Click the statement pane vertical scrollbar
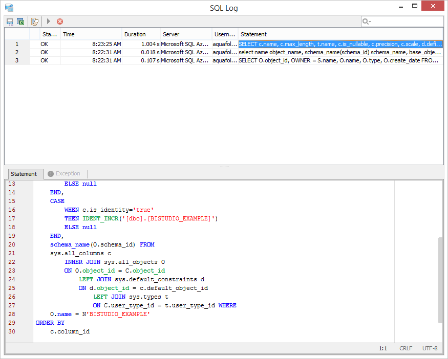This screenshot has height=359, width=448. pyautogui.click(x=440, y=280)
